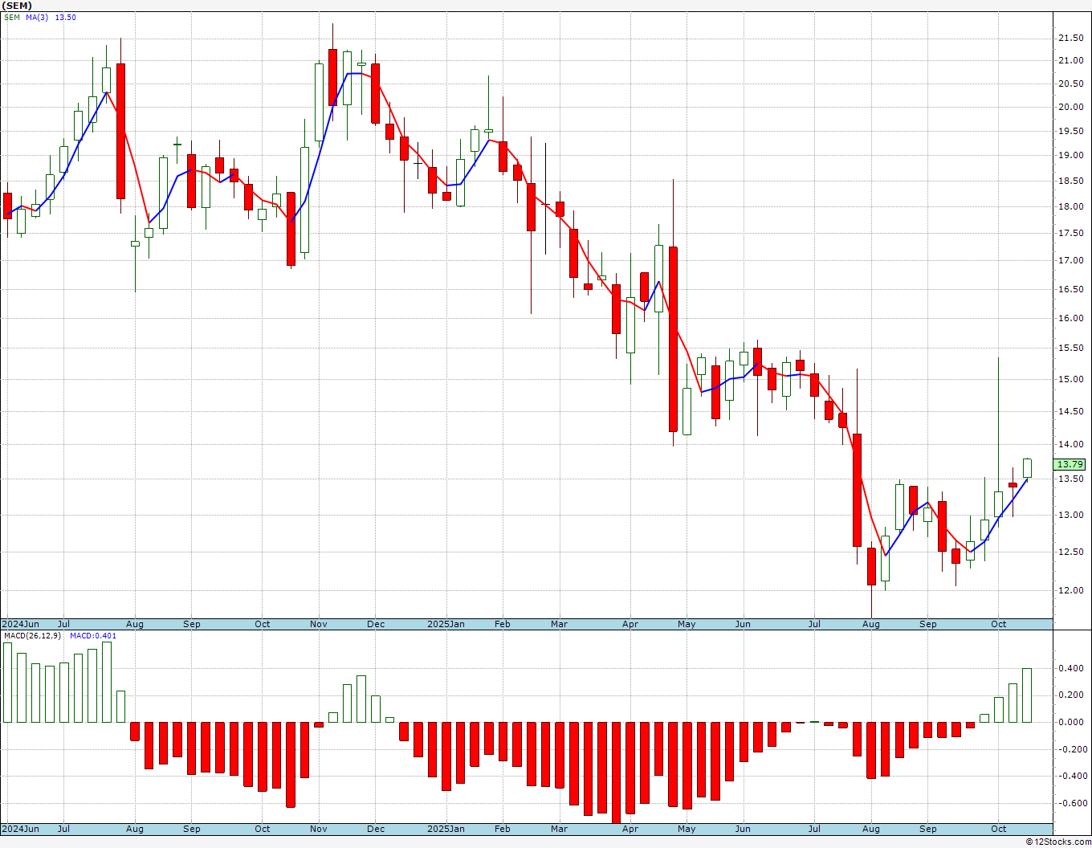Click the 0.200 MACD axis label
The height and width of the screenshot is (848, 1092).
(x=1072, y=695)
